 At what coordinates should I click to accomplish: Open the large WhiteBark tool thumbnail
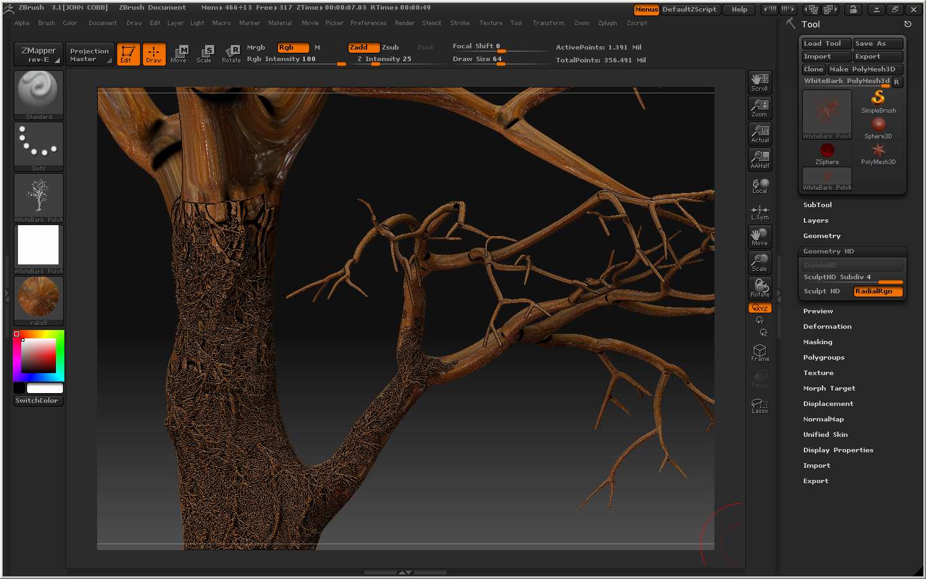click(x=827, y=115)
